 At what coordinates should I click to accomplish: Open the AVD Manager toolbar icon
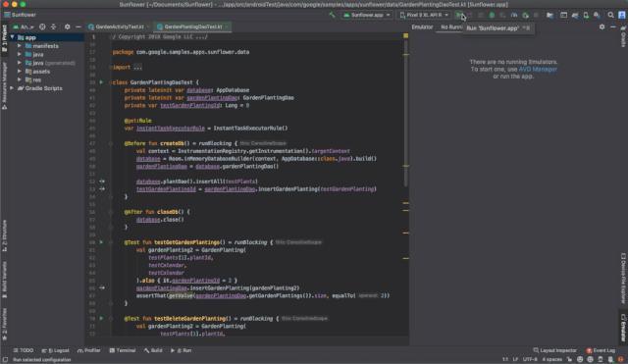[586, 15]
